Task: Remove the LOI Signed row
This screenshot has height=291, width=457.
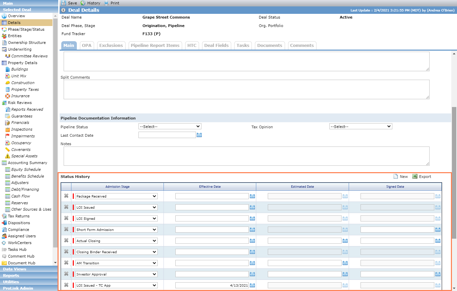Action: pos(66,218)
